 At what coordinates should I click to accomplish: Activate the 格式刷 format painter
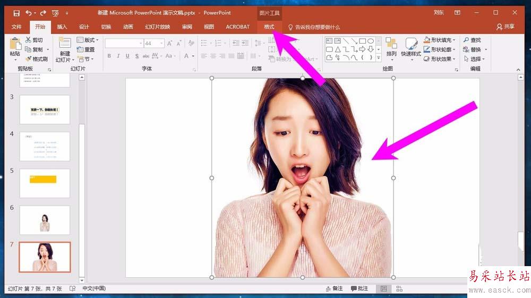pyautogui.click(x=37, y=59)
